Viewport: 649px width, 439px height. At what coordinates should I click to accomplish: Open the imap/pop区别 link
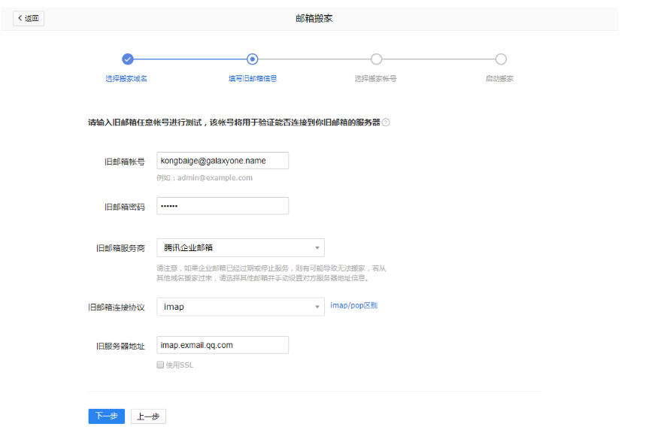click(x=353, y=306)
